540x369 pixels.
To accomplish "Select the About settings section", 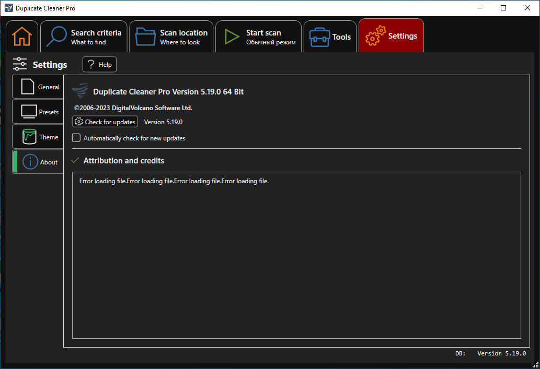I will 38,162.
